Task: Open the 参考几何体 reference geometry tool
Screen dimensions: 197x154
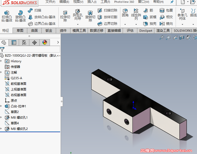Action: coord(182,14)
